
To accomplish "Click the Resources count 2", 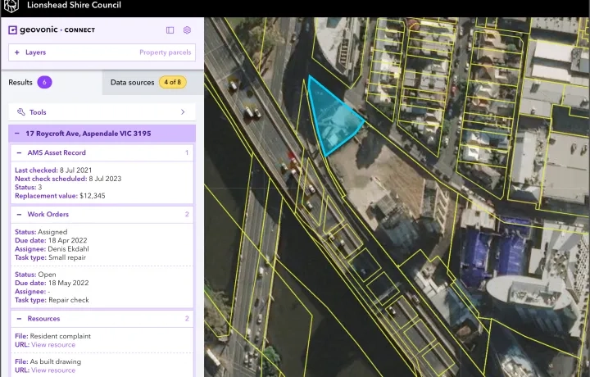I will pos(187,318).
